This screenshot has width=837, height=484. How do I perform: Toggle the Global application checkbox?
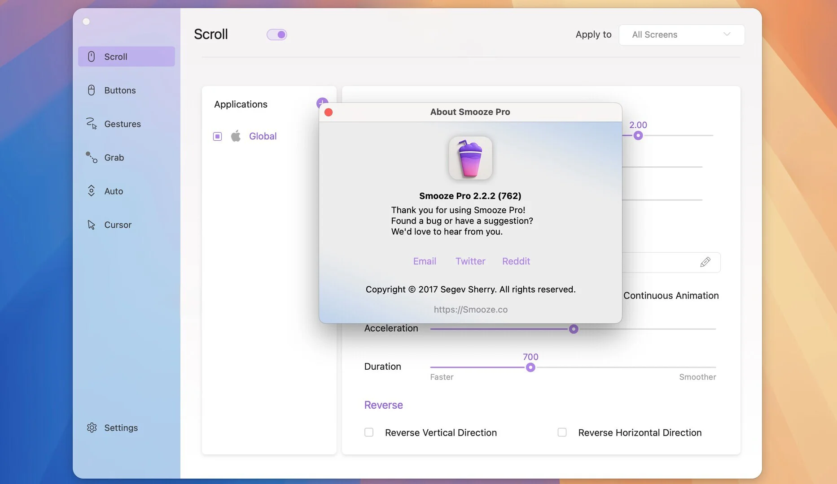(x=217, y=136)
